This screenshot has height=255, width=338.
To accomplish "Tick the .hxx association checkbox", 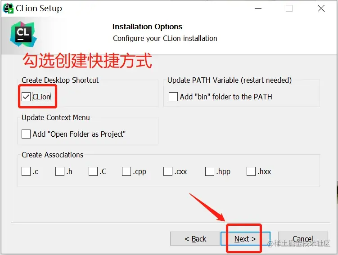I will click(251, 171).
